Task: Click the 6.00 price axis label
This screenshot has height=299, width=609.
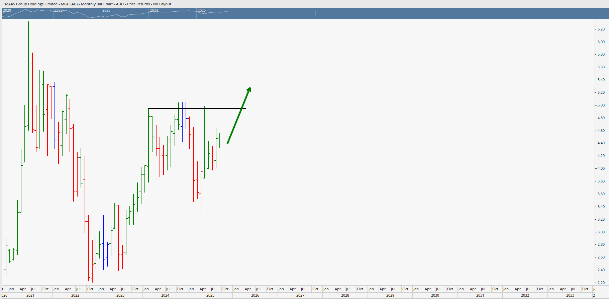Action: 601,42
